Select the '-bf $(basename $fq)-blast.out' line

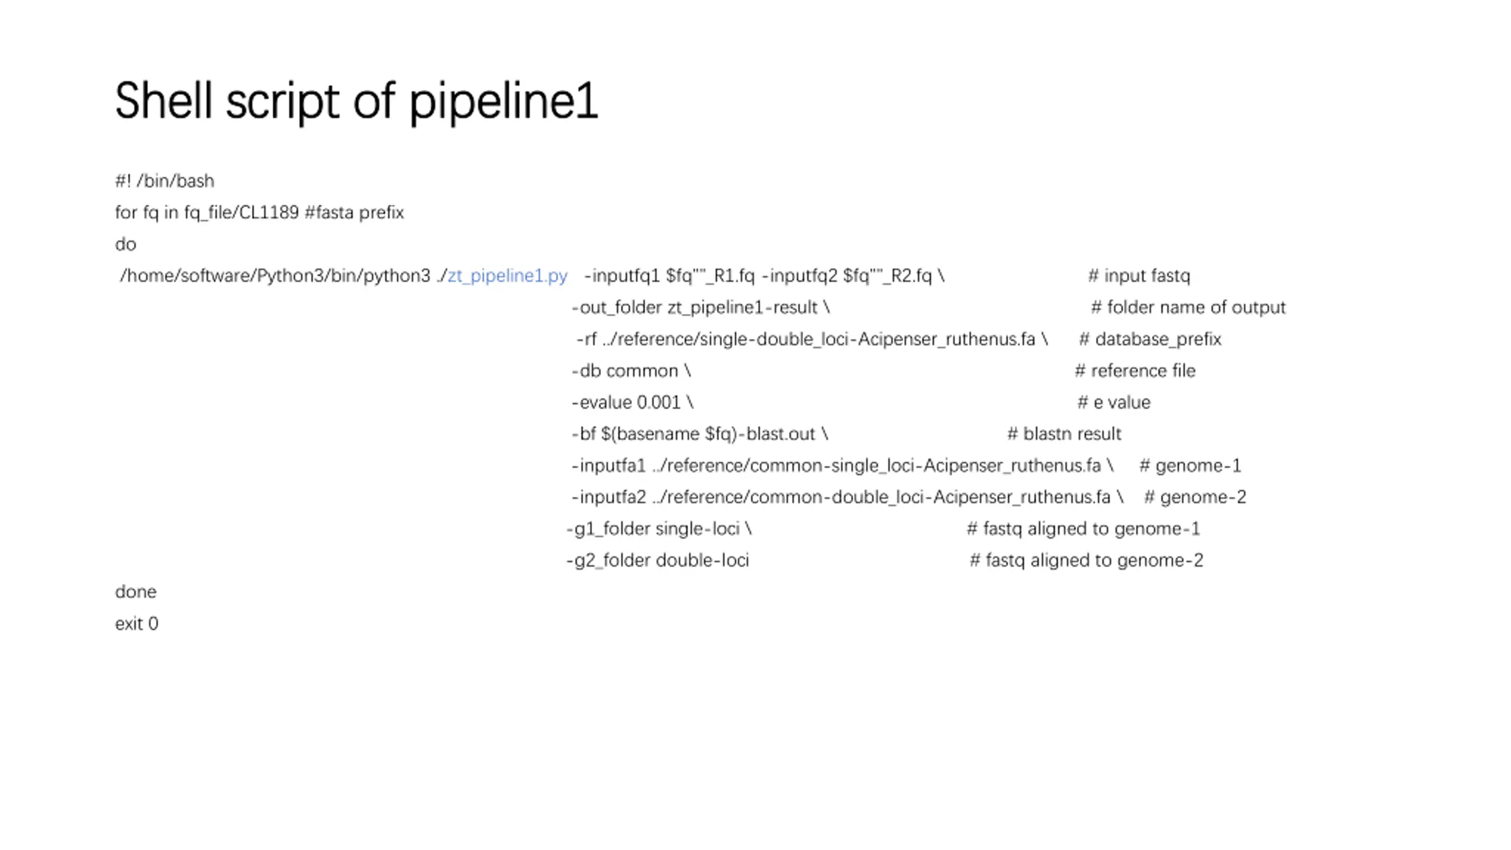pos(699,434)
